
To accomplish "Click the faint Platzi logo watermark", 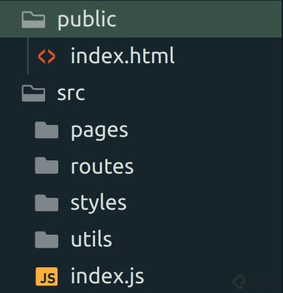I will pos(239,281).
